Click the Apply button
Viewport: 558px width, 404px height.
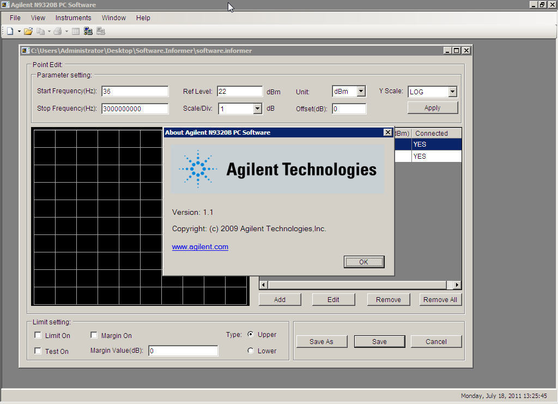tap(432, 108)
